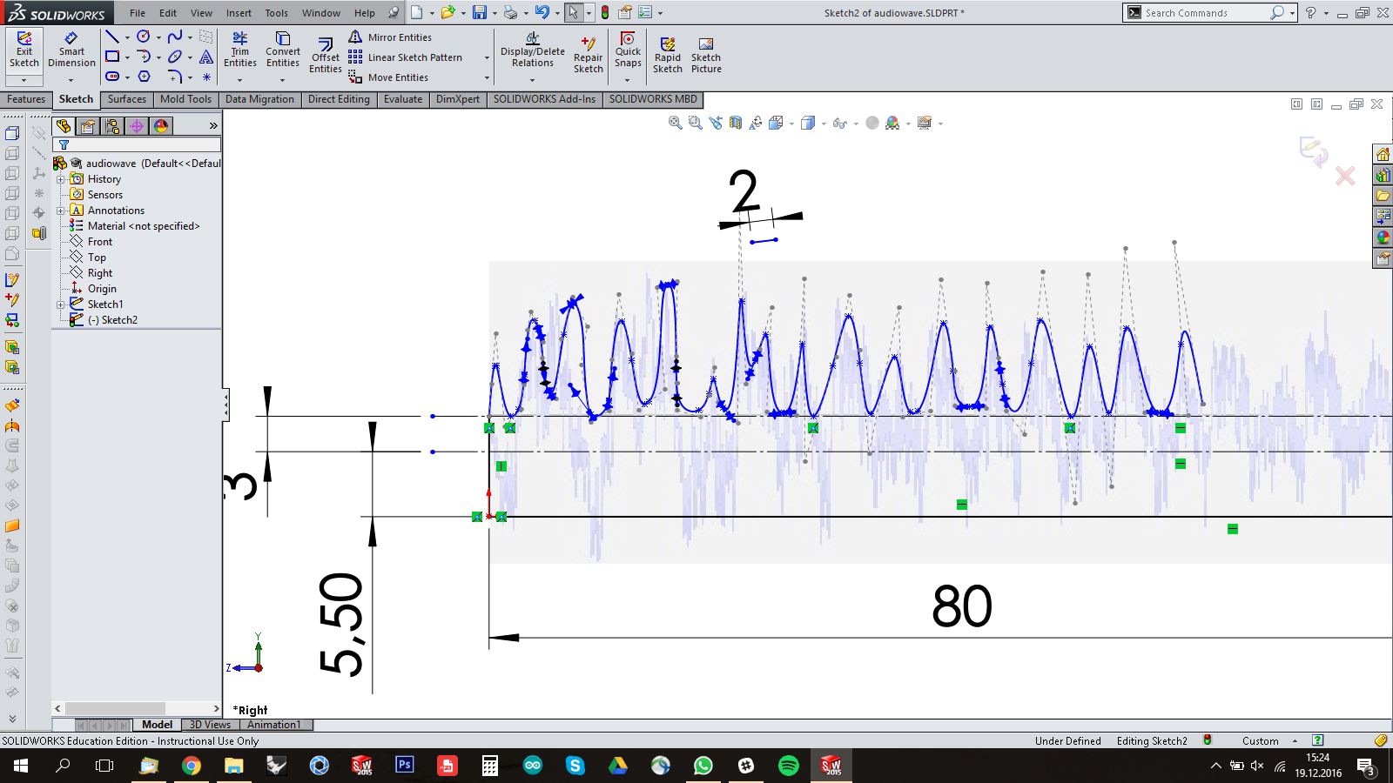Screen dimensions: 1393x783
Task: Open the Quick Snaps dropdown arrow
Action: point(627,80)
